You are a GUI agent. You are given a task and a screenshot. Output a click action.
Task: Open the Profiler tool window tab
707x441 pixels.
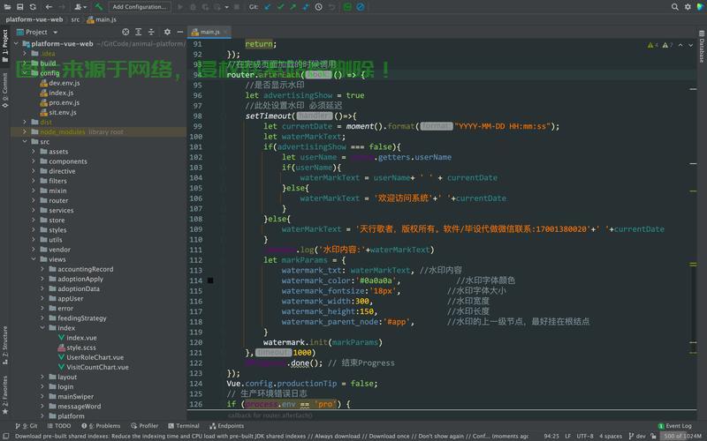144,426
